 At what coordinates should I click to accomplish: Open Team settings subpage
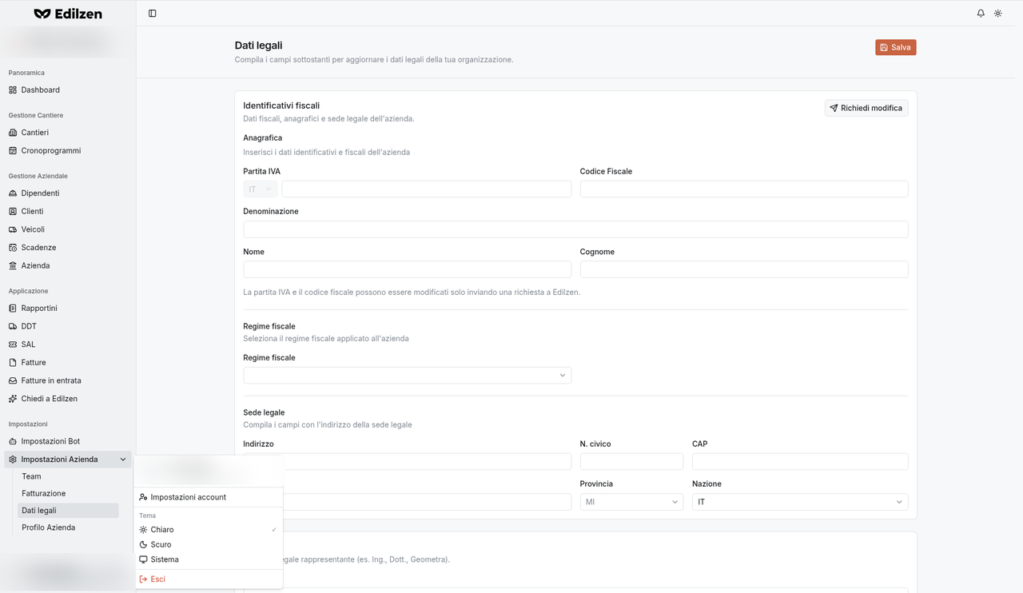68,476
